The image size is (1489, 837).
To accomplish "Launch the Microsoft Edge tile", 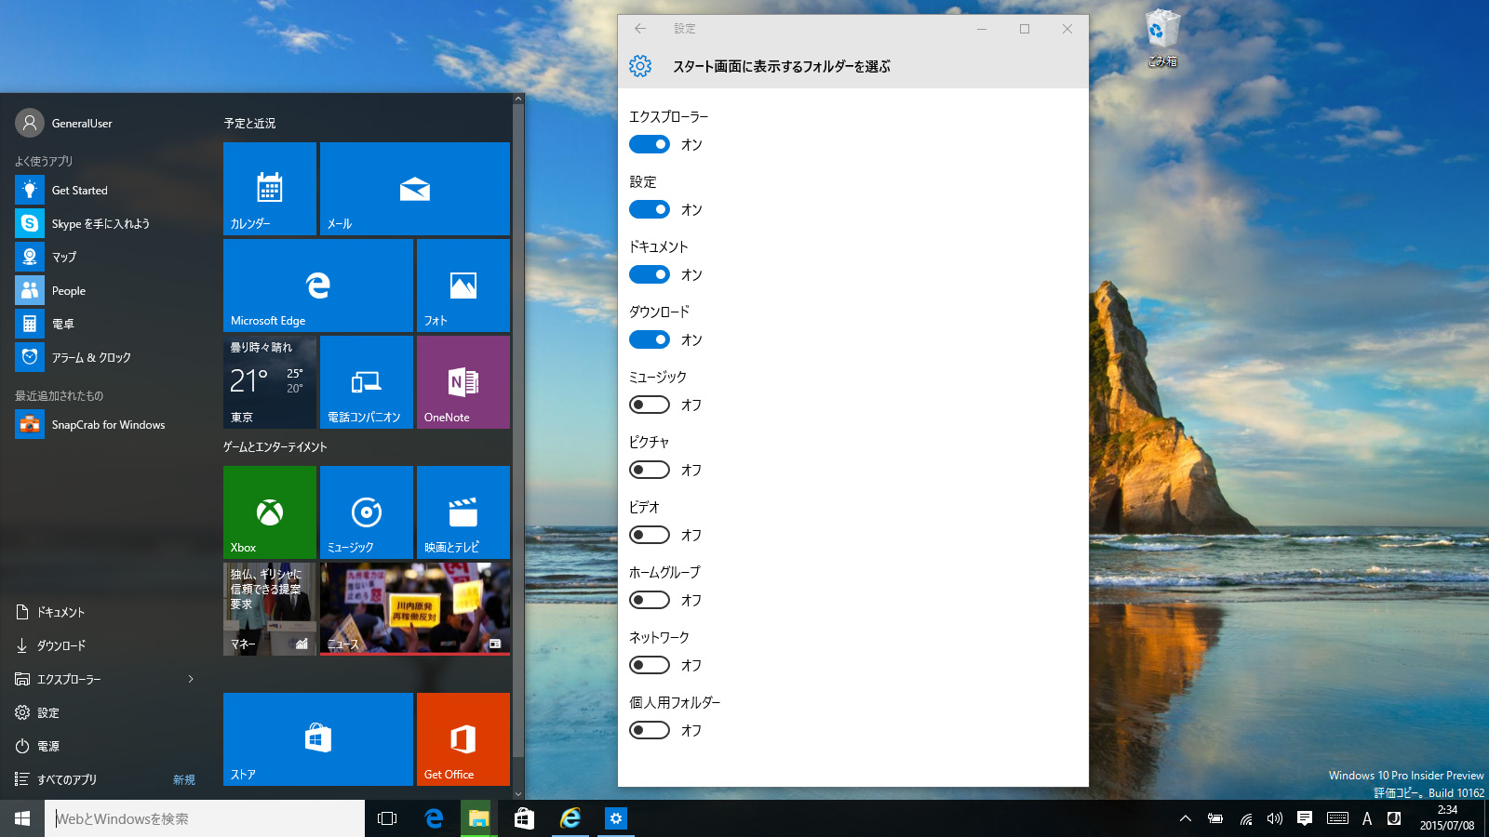I will (317, 286).
